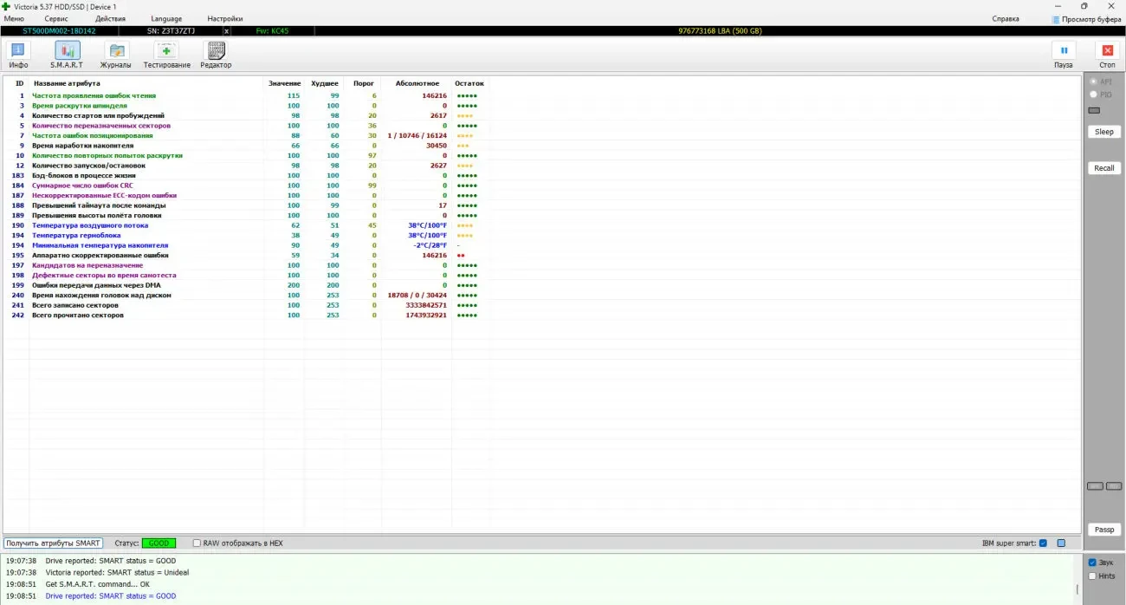Click the ST500DM002-1BD142 drive model field
The height and width of the screenshot is (605, 1126).
(59, 31)
